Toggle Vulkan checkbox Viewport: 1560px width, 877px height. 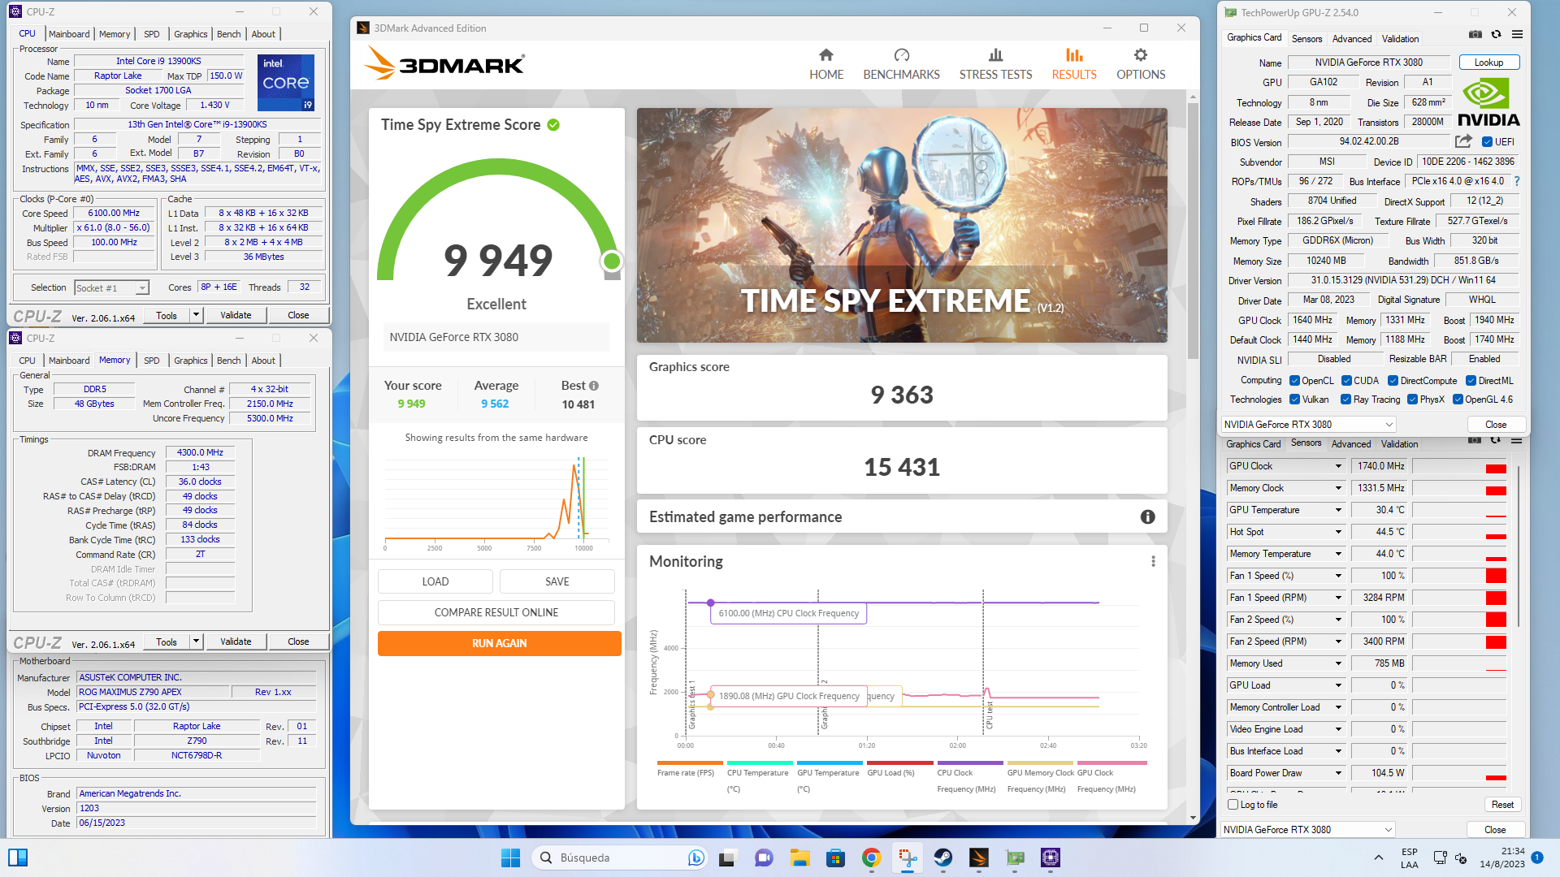tap(1294, 400)
